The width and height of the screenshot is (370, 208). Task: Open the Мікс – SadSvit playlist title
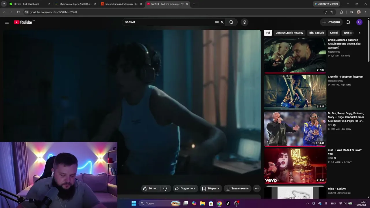click(337, 189)
